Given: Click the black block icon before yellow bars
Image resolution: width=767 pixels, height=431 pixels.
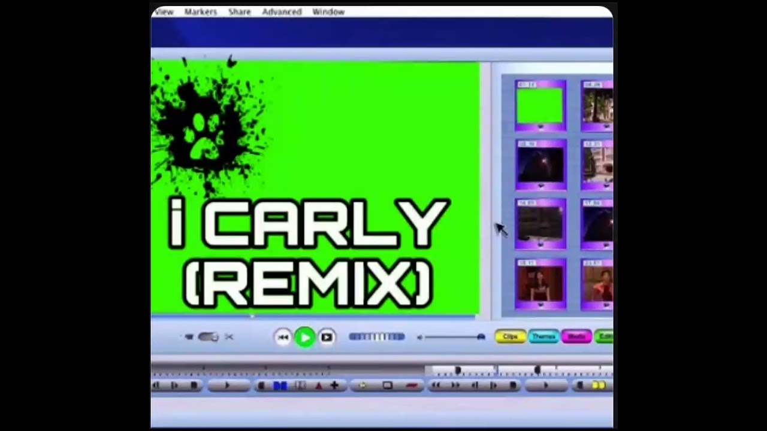Looking at the screenshot, I should pyautogui.click(x=579, y=386).
